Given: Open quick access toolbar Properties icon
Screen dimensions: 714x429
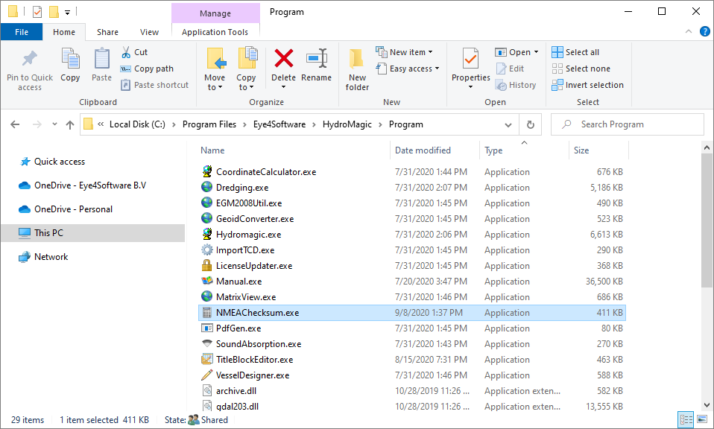Looking at the screenshot, I should 37,12.
